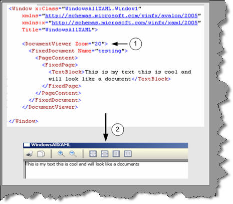Click the DocumentViewer Zoom="20" code line
The height and width of the screenshot is (204, 233).
[65, 44]
